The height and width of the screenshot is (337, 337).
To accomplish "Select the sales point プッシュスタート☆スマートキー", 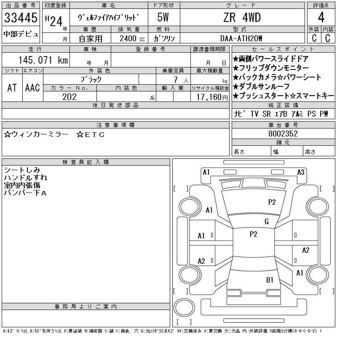I will coord(283,96).
